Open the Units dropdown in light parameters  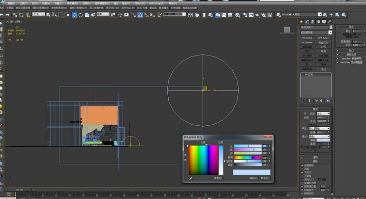tap(319, 128)
